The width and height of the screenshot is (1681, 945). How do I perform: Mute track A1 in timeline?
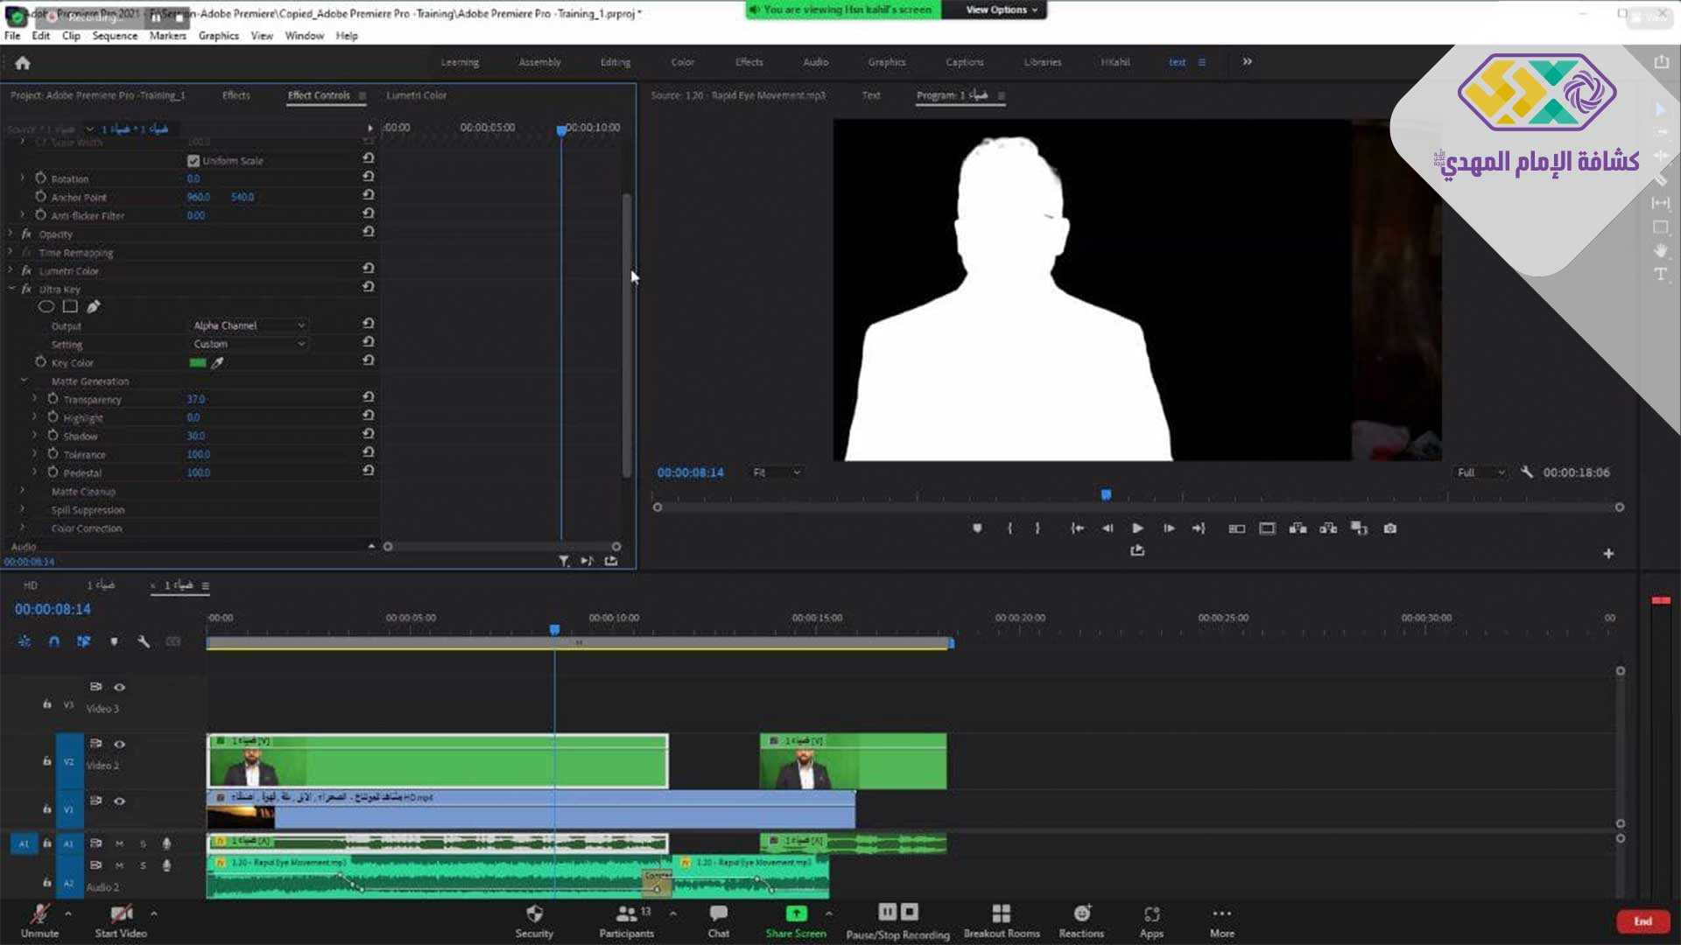(120, 843)
